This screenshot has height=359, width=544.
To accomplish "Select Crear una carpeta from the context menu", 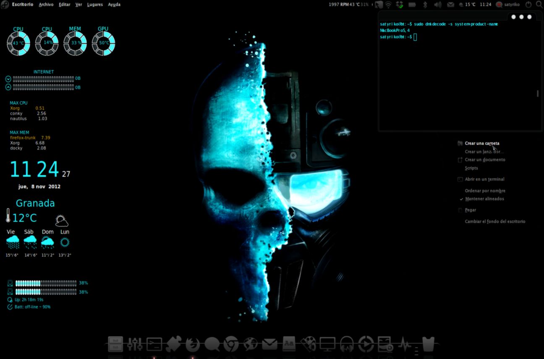I will coord(481,143).
